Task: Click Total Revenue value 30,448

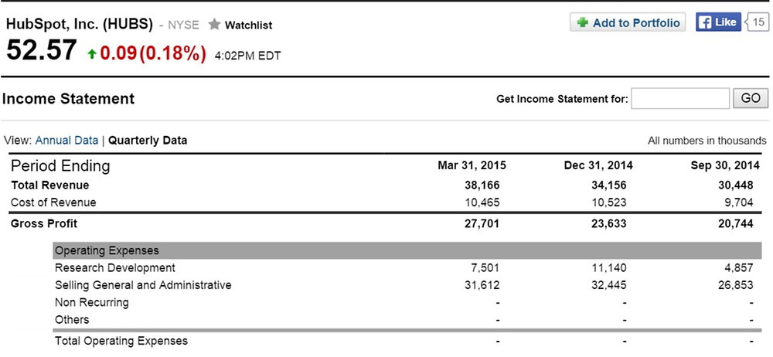Action: (x=736, y=185)
